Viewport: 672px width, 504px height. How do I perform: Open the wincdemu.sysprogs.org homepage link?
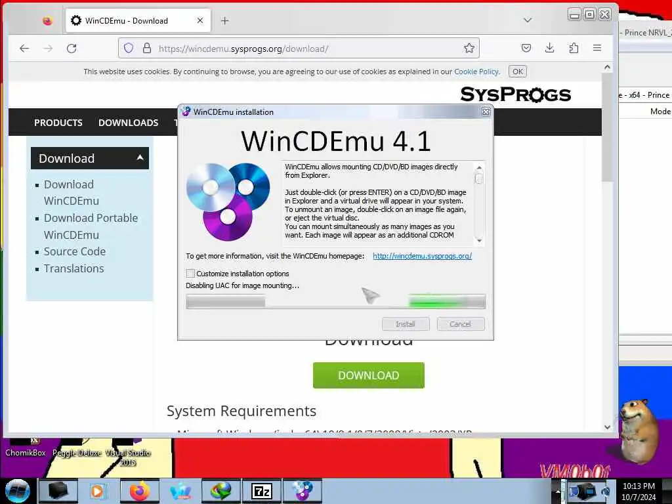coord(422,256)
